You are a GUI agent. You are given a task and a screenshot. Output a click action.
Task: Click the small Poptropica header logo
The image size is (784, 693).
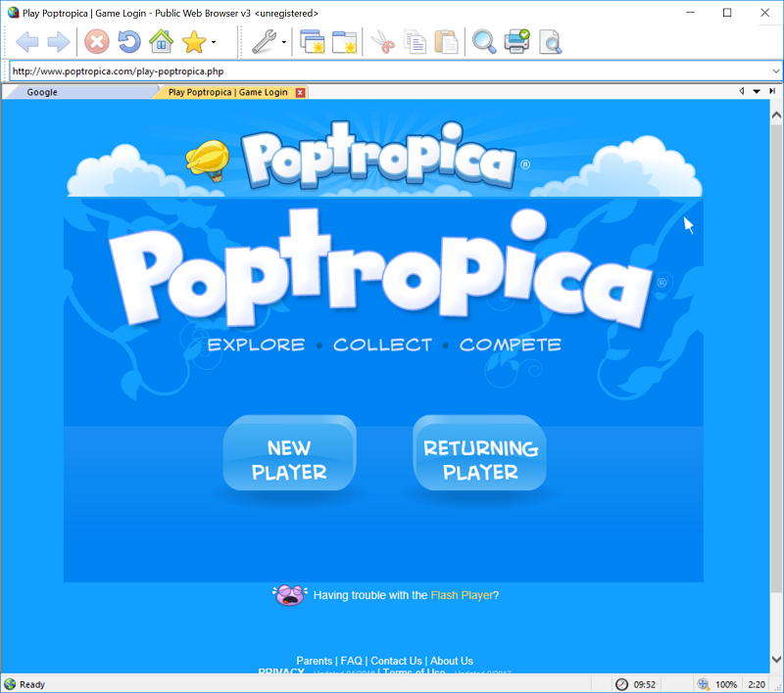point(378,155)
